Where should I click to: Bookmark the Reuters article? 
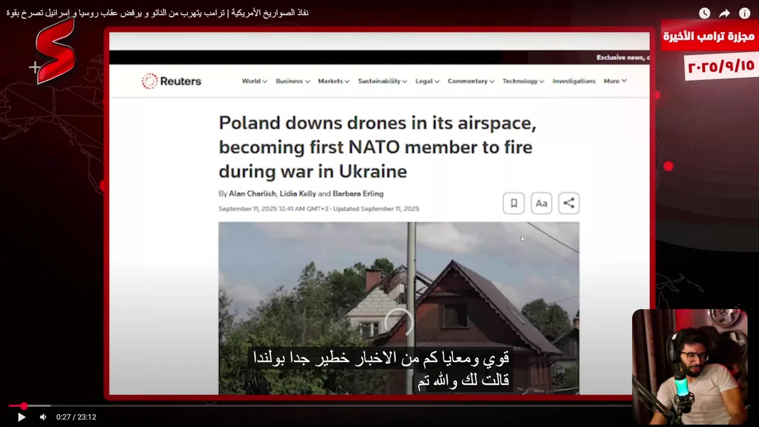(x=514, y=203)
